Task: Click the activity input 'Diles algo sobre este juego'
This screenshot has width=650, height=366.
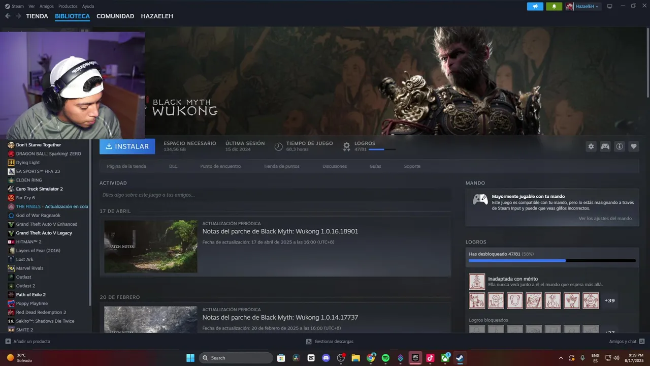Action: (x=275, y=195)
